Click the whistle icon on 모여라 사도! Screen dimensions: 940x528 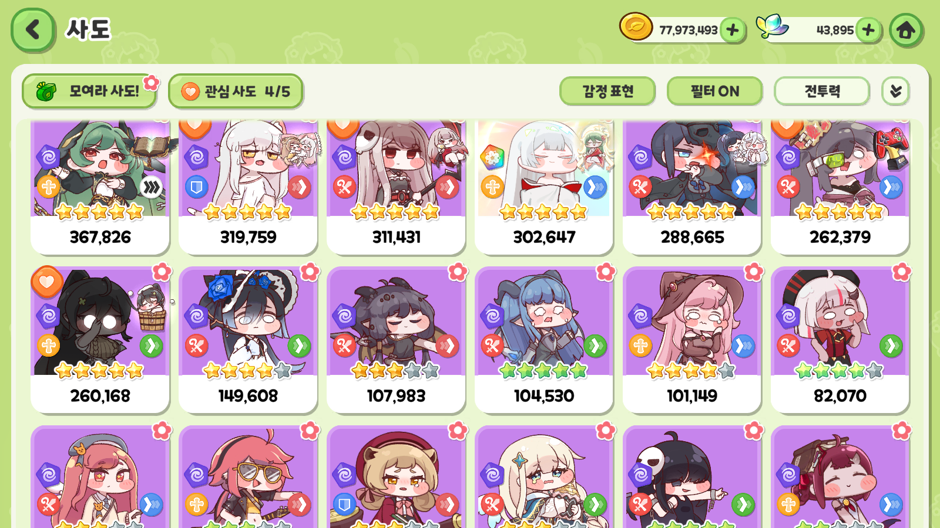pyautogui.click(x=46, y=92)
